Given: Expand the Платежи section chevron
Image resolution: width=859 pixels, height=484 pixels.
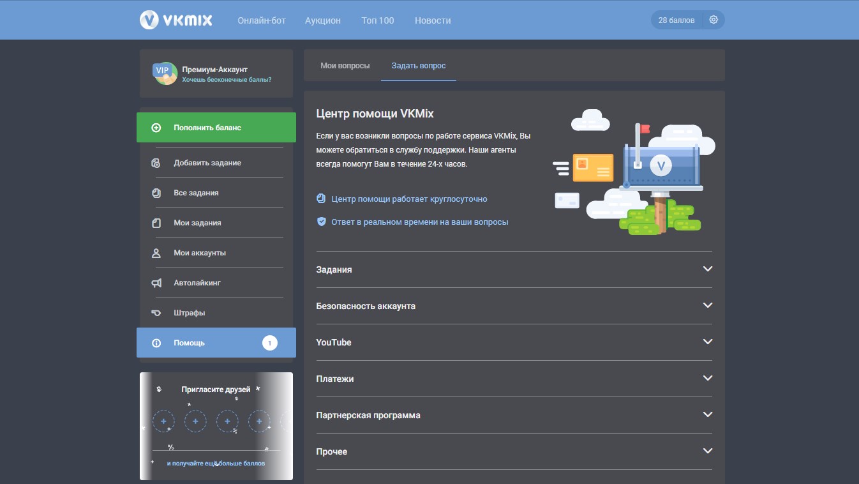Looking at the screenshot, I should (x=707, y=378).
